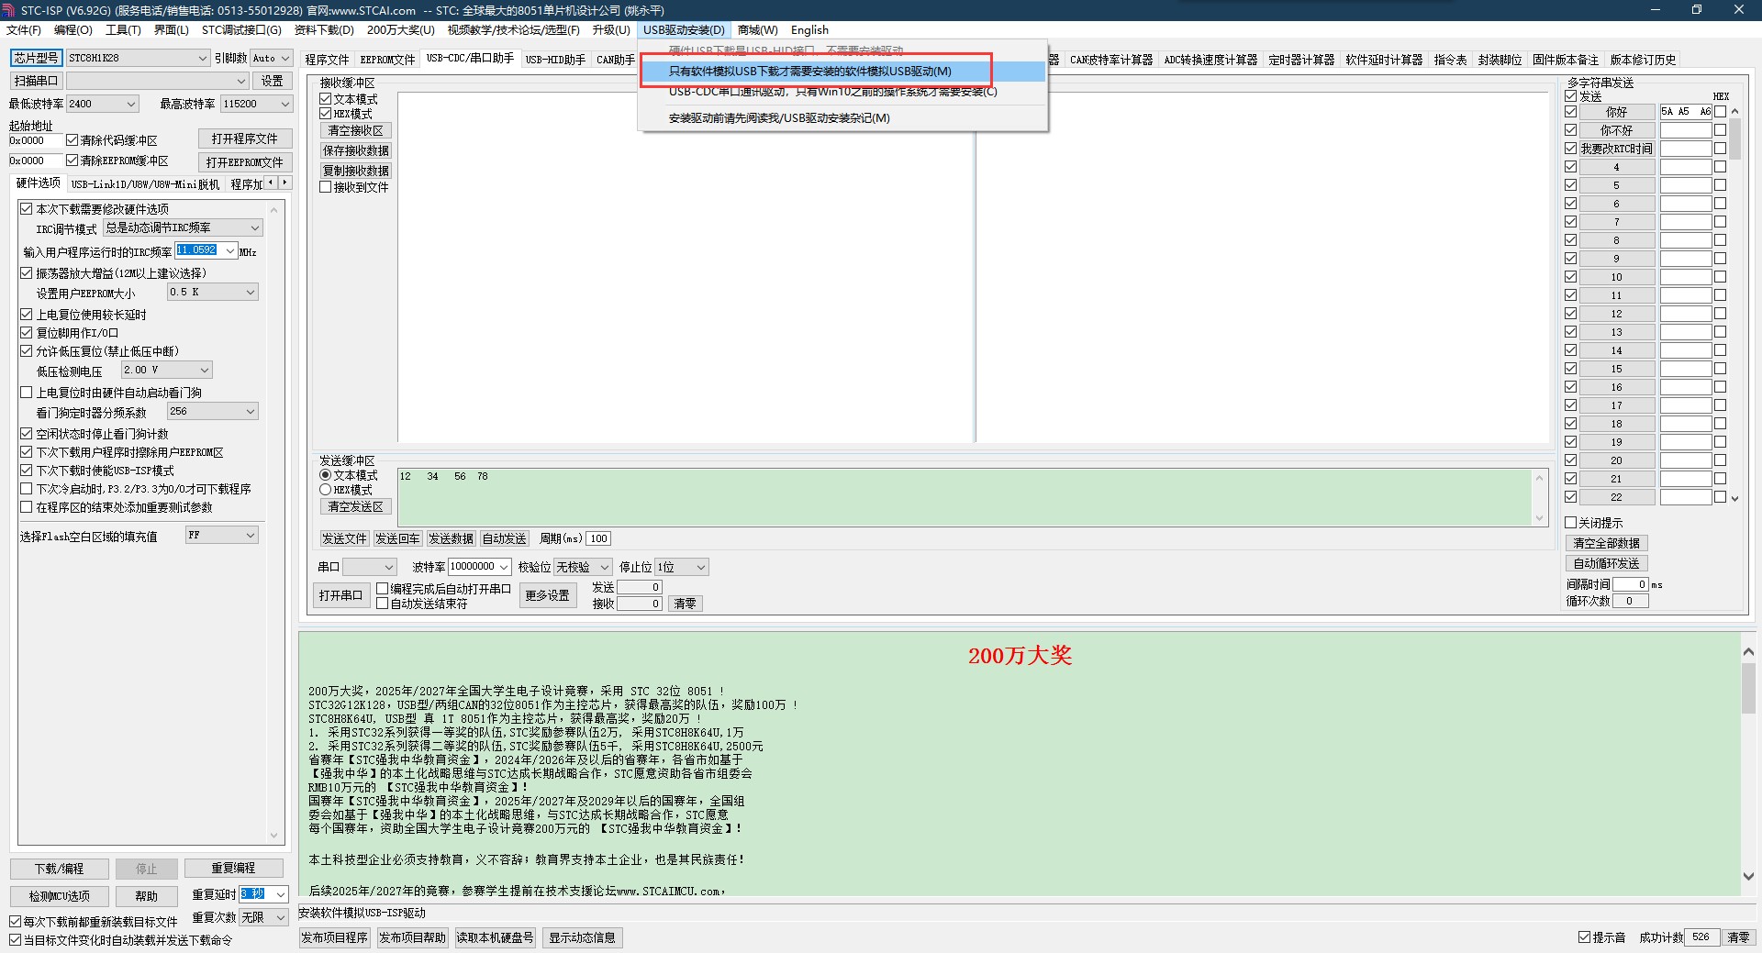1762x953 pixels.
Task: Click 扫描串口 button
Action: [x=37, y=81]
